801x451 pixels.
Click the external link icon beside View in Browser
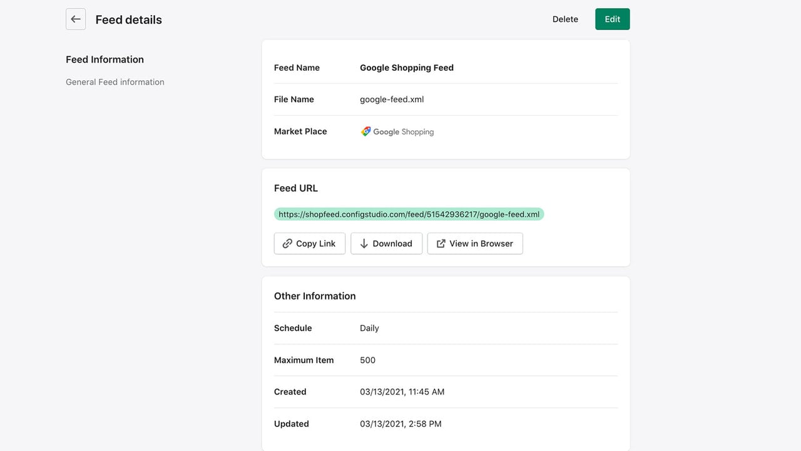pyautogui.click(x=441, y=244)
